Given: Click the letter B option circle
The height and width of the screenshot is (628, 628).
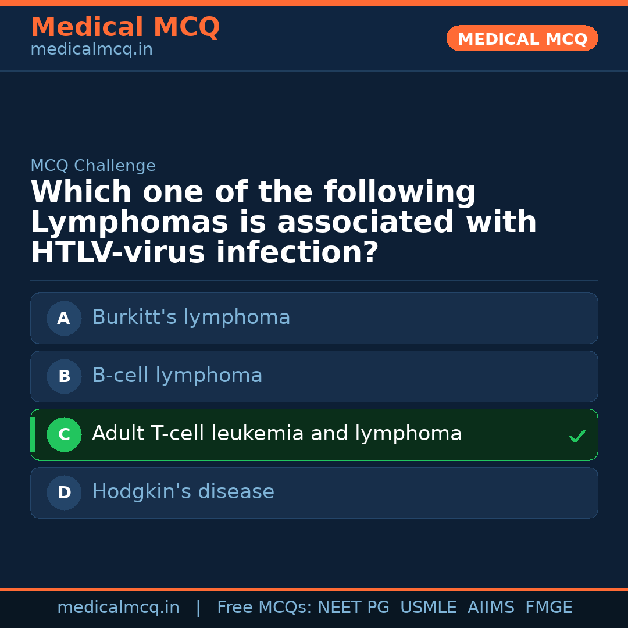Looking at the screenshot, I should tap(64, 376).
